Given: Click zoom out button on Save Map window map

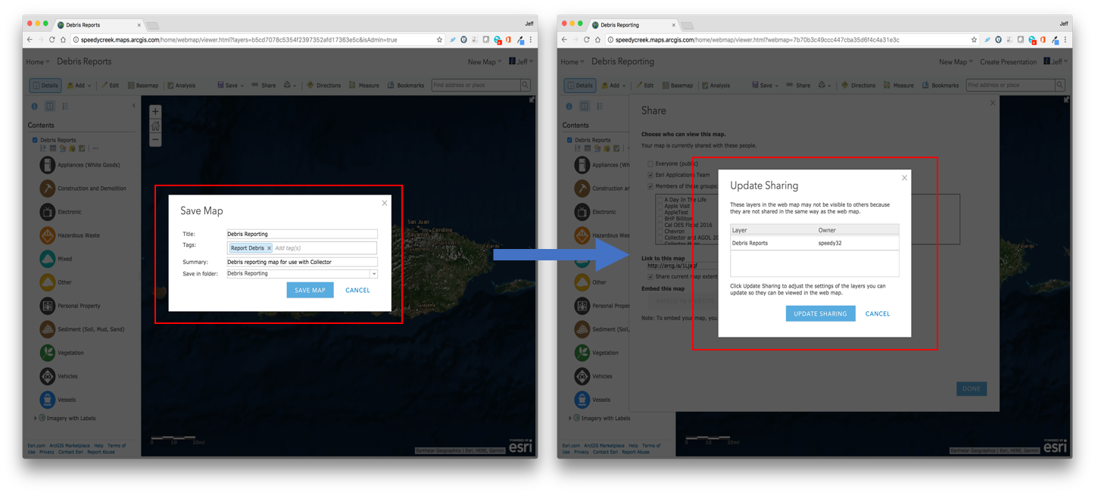Looking at the screenshot, I should coord(155,140).
